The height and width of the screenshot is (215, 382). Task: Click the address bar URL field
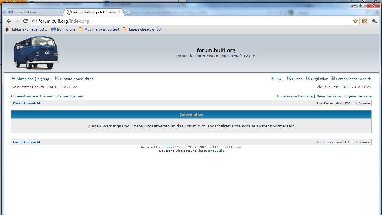coord(193,21)
